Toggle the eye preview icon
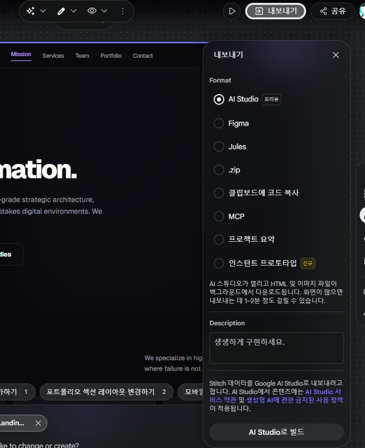This screenshot has height=448, width=365. click(x=92, y=11)
